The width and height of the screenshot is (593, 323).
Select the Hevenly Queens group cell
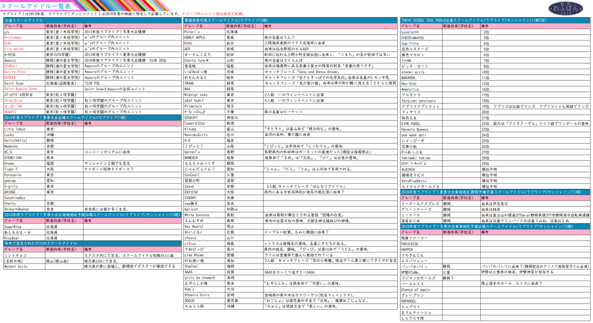[x=421, y=129]
